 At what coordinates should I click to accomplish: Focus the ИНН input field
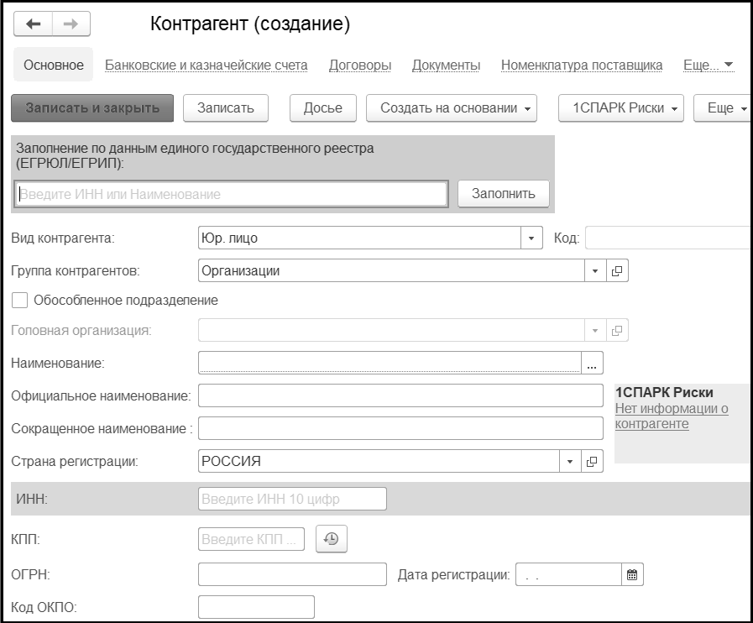point(292,499)
